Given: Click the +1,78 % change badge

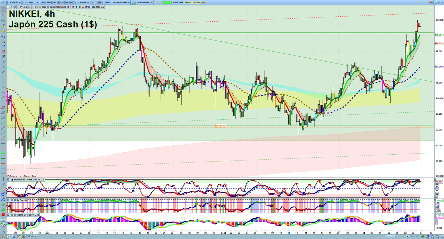Looking at the screenshot, I should [x=167, y=2].
